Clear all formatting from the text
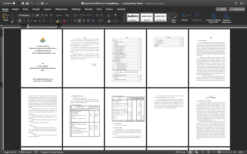Screen dimensions: 247x154 [67, 15]
